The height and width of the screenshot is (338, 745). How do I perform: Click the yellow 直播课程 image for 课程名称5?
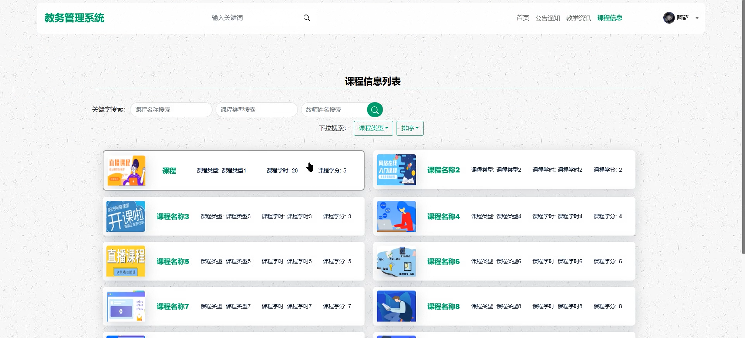126,261
